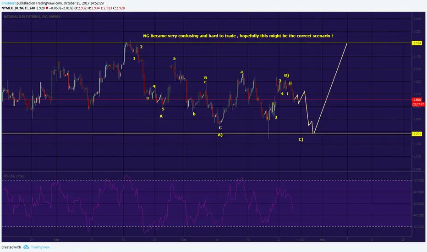This screenshot has width=427, height=252.
Task: Open the TradingView link beside Created with
Action: click(40, 247)
